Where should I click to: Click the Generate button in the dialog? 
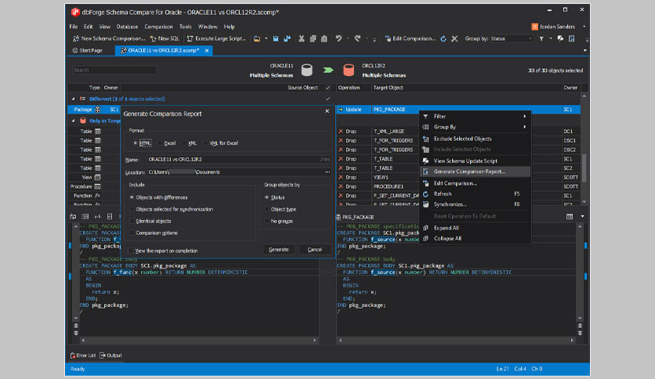click(279, 249)
